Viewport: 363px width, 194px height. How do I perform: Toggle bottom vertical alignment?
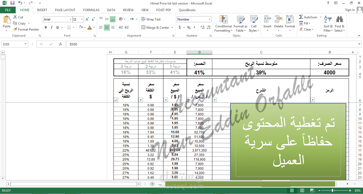[113, 19]
